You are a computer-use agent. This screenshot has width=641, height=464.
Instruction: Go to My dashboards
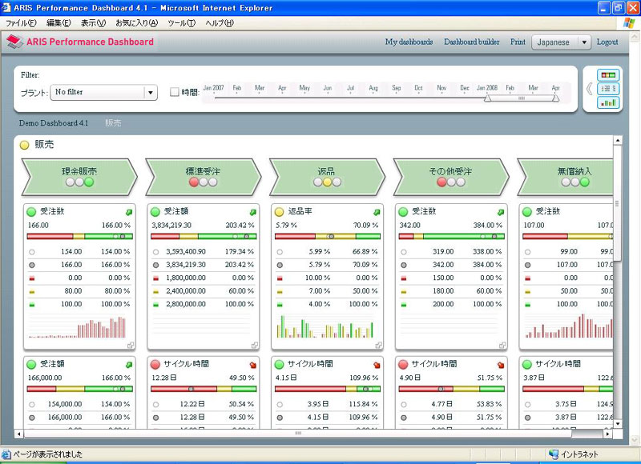[x=409, y=42]
